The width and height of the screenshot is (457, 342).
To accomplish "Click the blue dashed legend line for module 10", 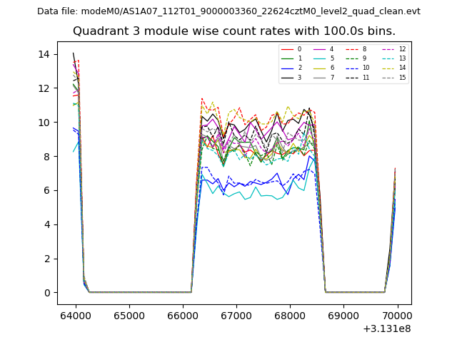I will tap(353, 68).
